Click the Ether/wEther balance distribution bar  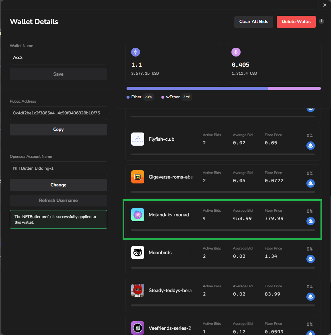[224, 88]
